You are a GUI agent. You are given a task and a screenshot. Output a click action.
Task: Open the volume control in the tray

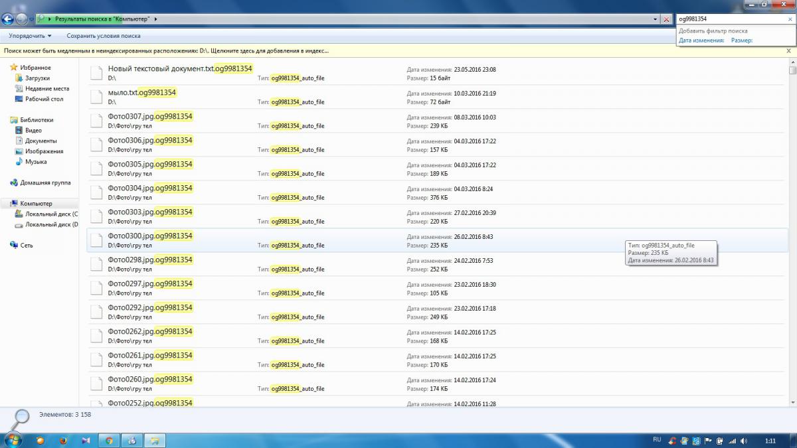tap(743, 440)
